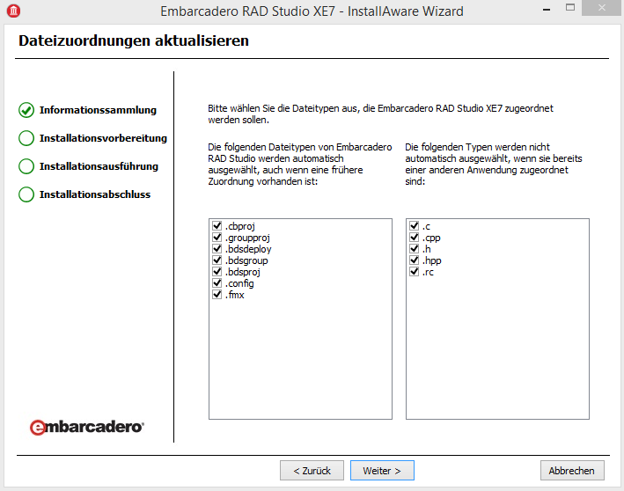This screenshot has width=624, height=491.
Task: Minimize the InstallAware Wizard window
Action: (547, 9)
